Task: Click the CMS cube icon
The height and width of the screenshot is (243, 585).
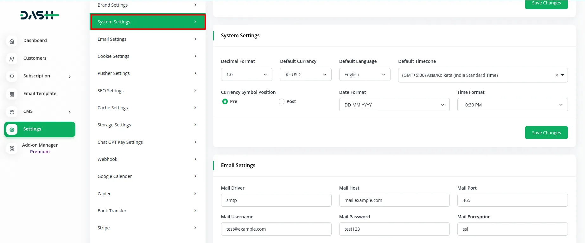Action: coord(12,112)
